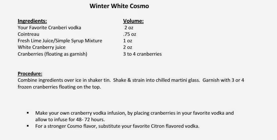Click the 1 oz volume value
Image resolution: width=277 pixels, height=140 pixels.
pos(127,41)
